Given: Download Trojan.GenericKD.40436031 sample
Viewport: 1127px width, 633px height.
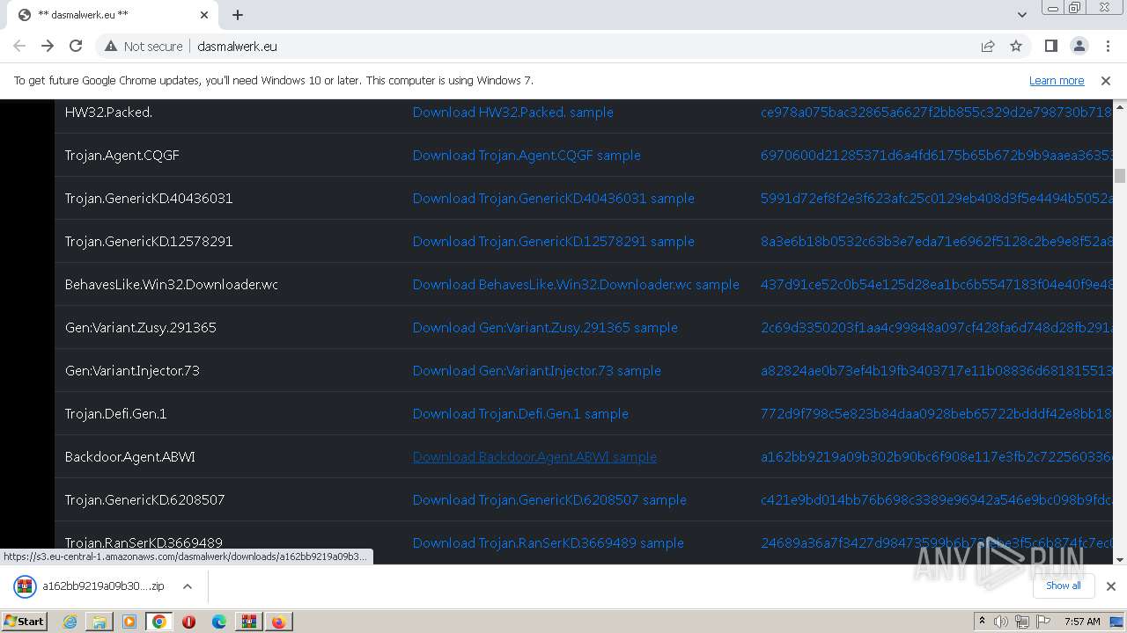Looking at the screenshot, I should point(554,198).
